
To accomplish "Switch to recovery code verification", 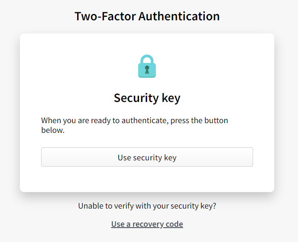I will pos(147,224).
